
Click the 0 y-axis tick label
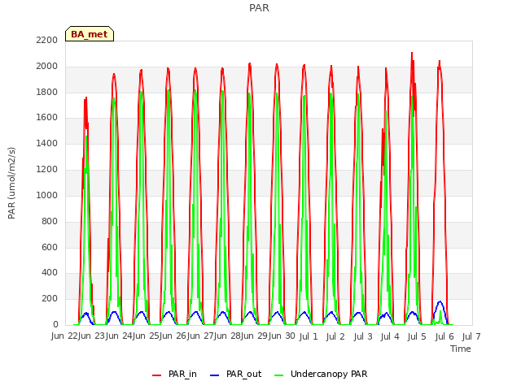pos(55,324)
